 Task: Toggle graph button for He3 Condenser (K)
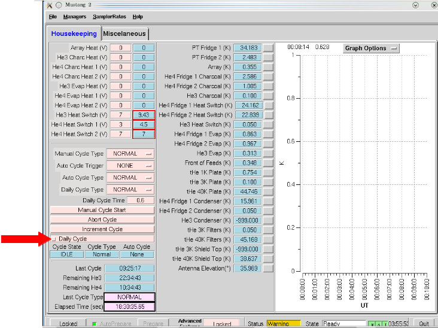tap(268, 220)
